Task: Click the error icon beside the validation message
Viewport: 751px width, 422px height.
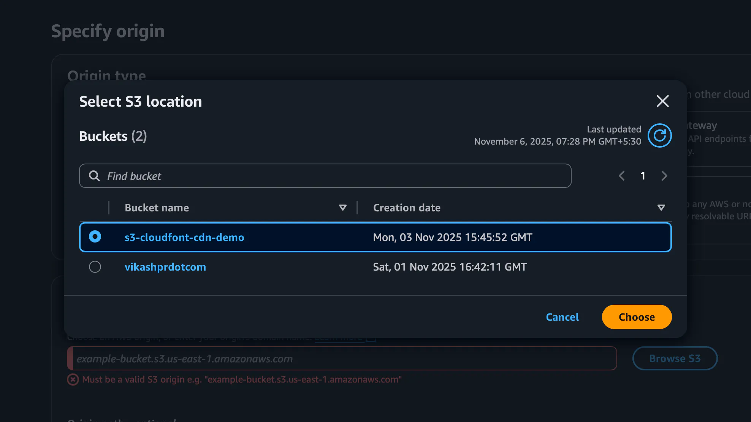Action: click(72, 379)
